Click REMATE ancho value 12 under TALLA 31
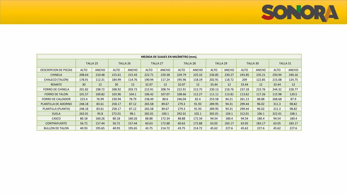The height and width of the screenshot is (195, 347). tap(293, 84)
